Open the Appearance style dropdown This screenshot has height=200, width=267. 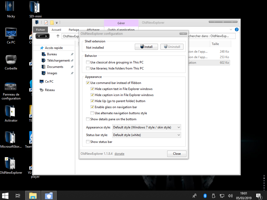click(x=146, y=127)
